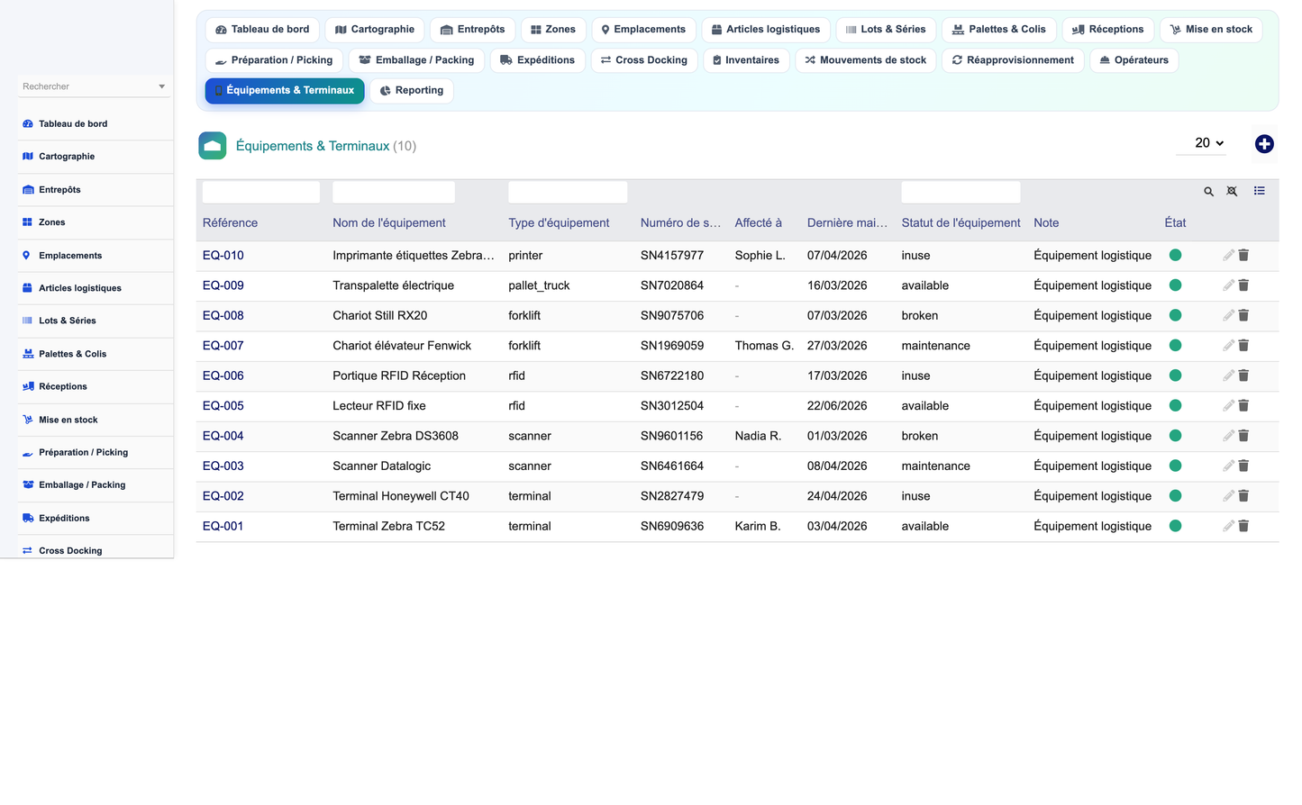Click the search magnifier icon above table
This screenshot has width=1302, height=805.
pos(1209,192)
